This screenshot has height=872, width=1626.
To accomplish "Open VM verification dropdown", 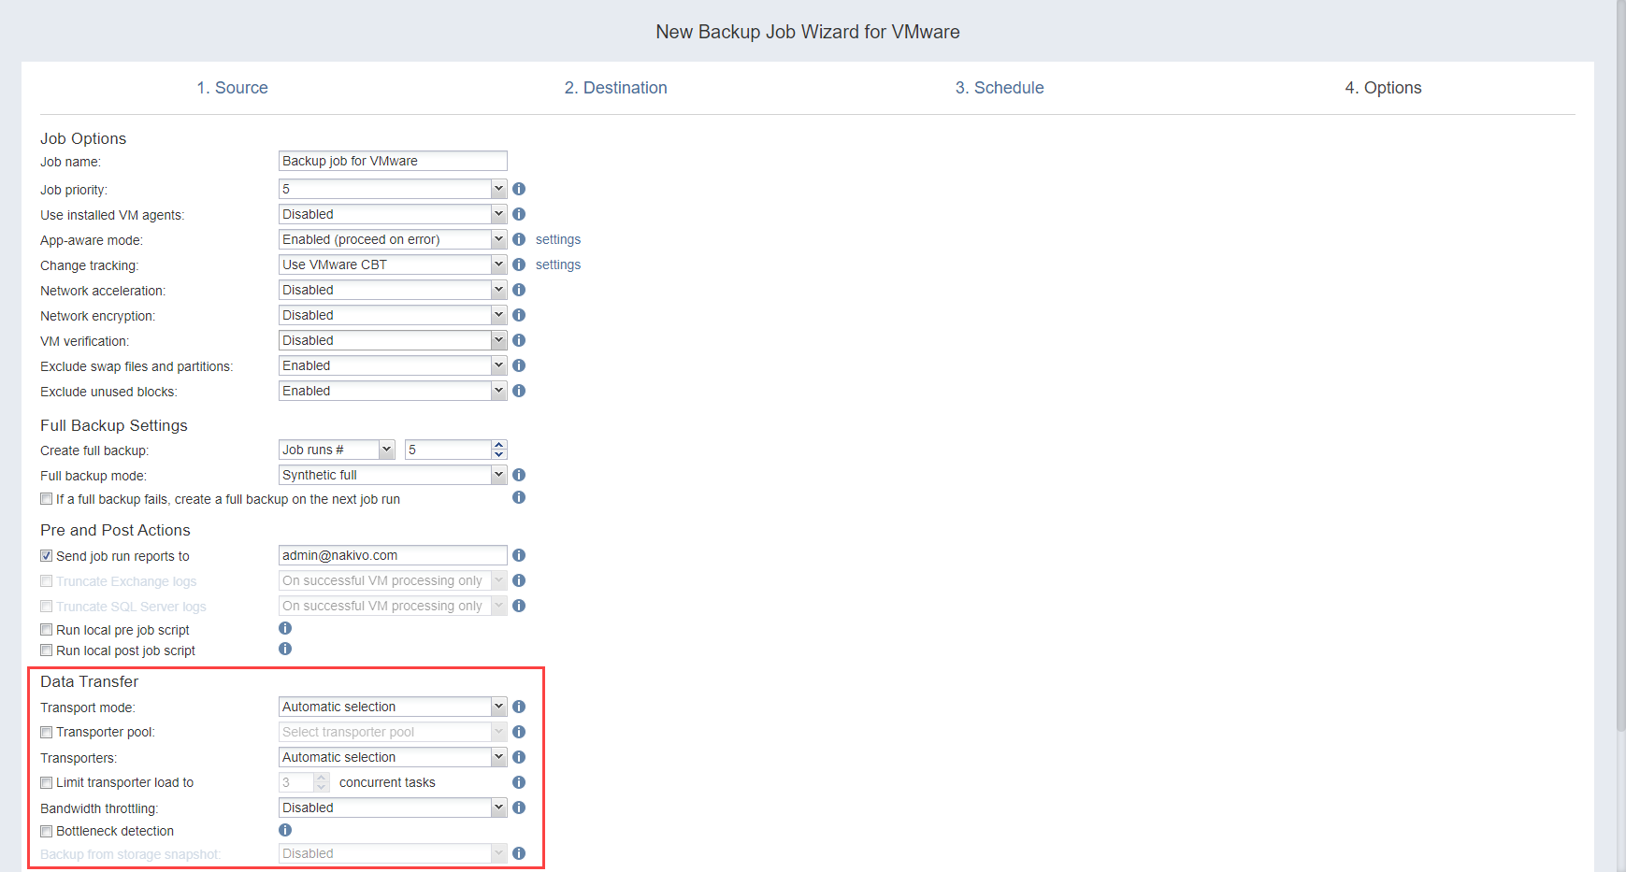I will [393, 340].
